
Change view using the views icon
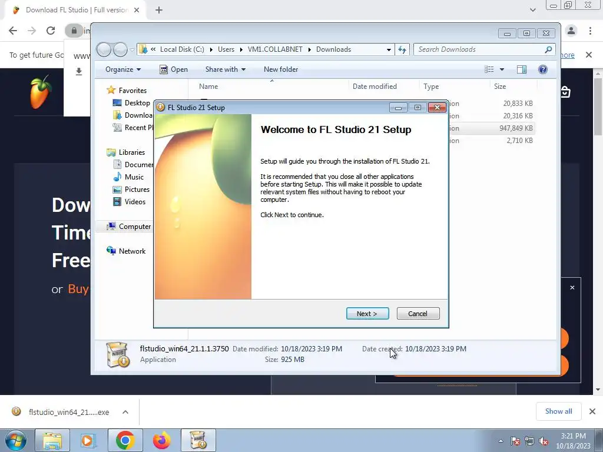point(489,69)
